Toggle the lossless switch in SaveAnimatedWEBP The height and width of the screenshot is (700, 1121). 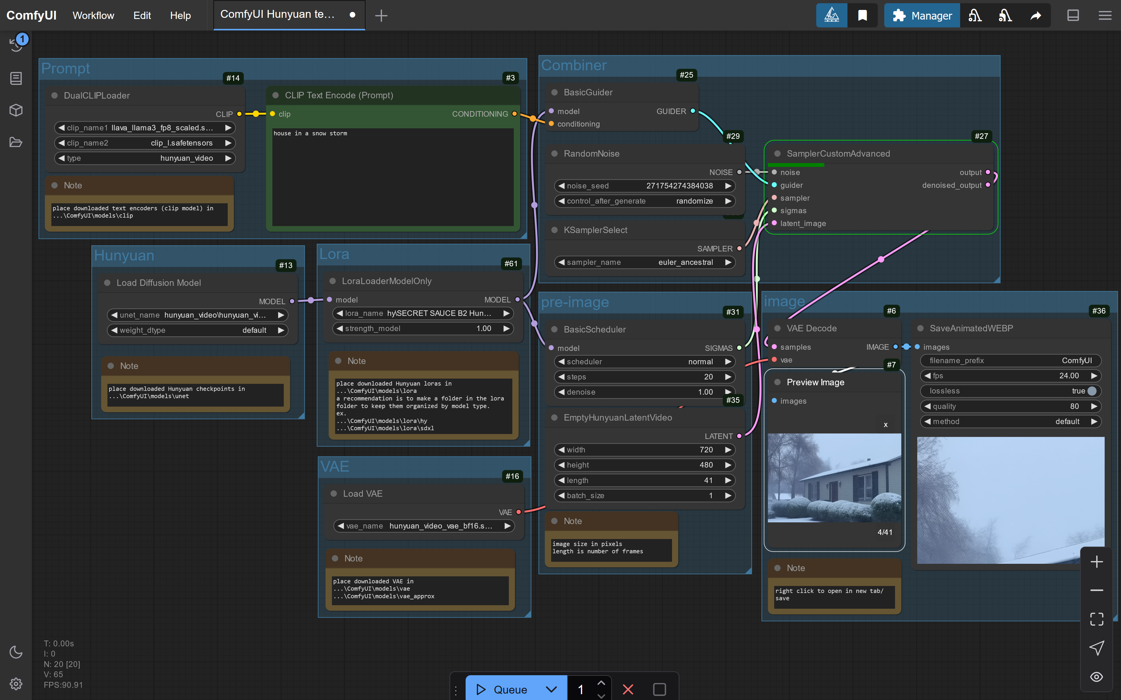click(x=1091, y=391)
